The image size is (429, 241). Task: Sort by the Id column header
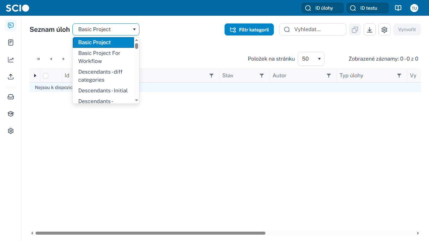click(67, 76)
